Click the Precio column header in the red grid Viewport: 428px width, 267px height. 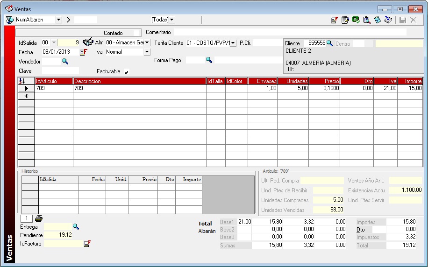pos(324,81)
